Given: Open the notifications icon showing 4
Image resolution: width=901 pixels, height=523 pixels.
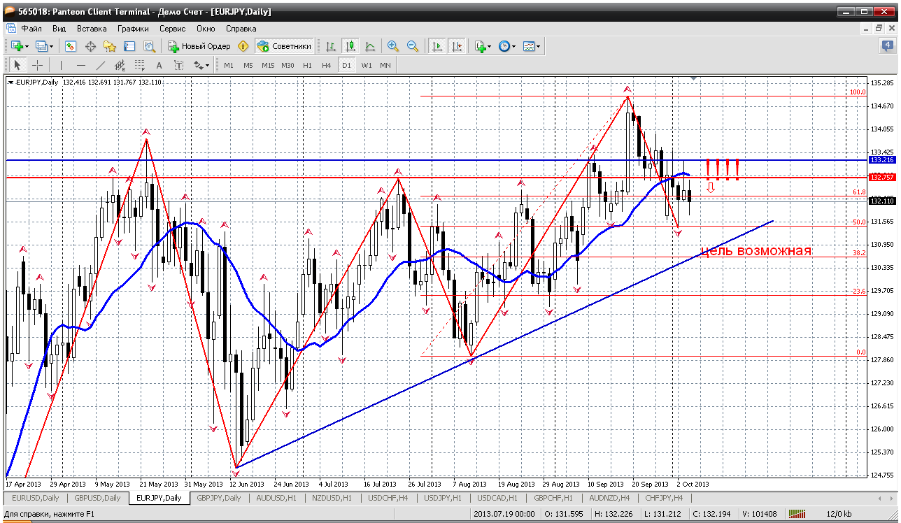Looking at the screenshot, I should coord(888,46).
